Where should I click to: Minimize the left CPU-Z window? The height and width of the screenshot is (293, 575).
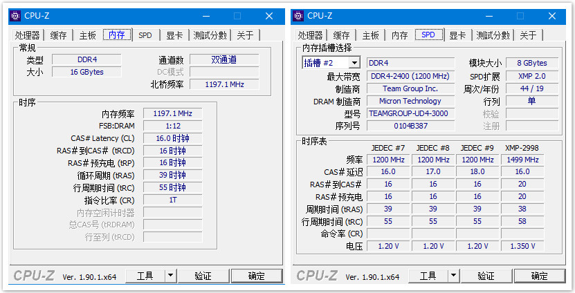206,16
